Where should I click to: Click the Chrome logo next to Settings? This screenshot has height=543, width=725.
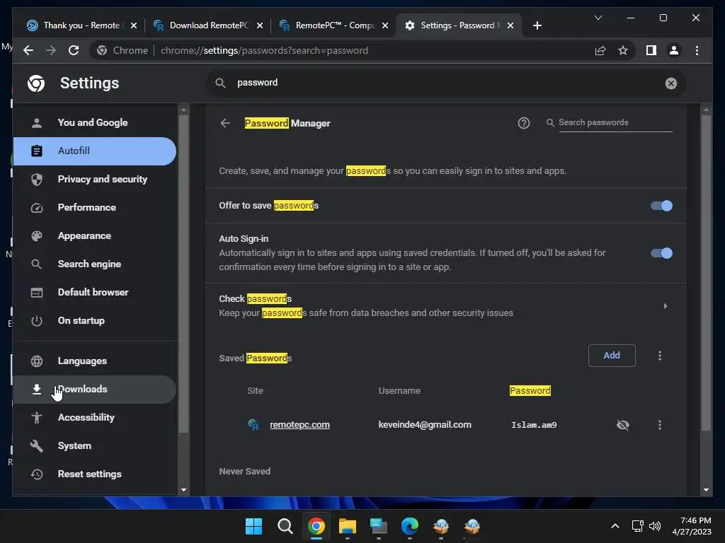(36, 83)
